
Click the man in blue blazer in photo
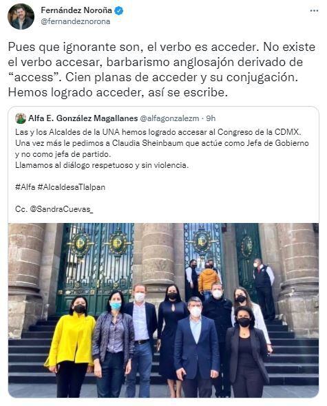[197, 347]
